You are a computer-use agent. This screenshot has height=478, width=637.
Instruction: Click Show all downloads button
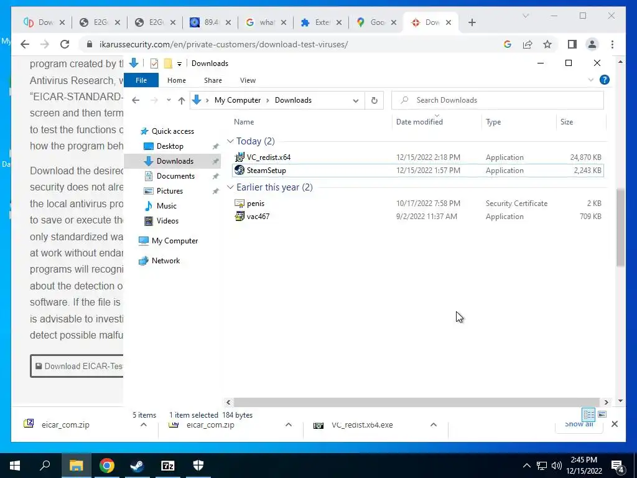pyautogui.click(x=579, y=424)
